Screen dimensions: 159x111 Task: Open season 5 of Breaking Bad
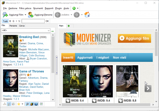(22, 64)
